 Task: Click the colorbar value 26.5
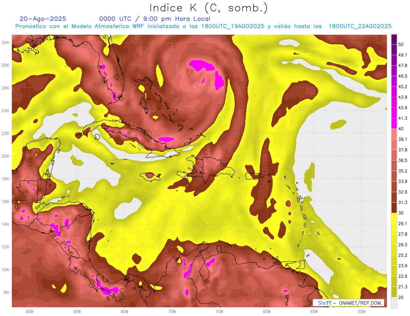(x=402, y=245)
